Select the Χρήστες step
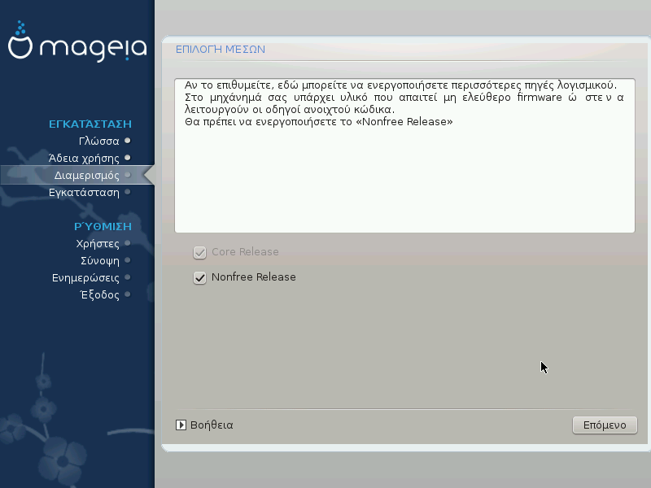 pyautogui.click(x=98, y=243)
